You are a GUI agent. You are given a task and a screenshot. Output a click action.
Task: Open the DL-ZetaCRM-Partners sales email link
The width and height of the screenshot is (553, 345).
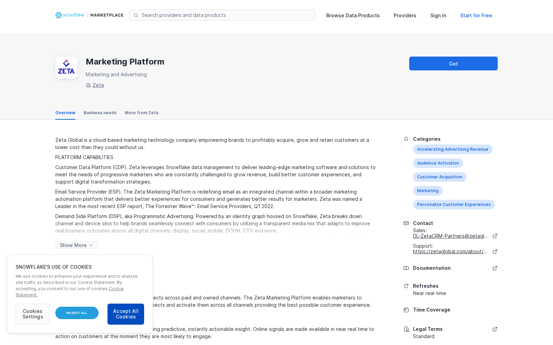tap(451, 236)
